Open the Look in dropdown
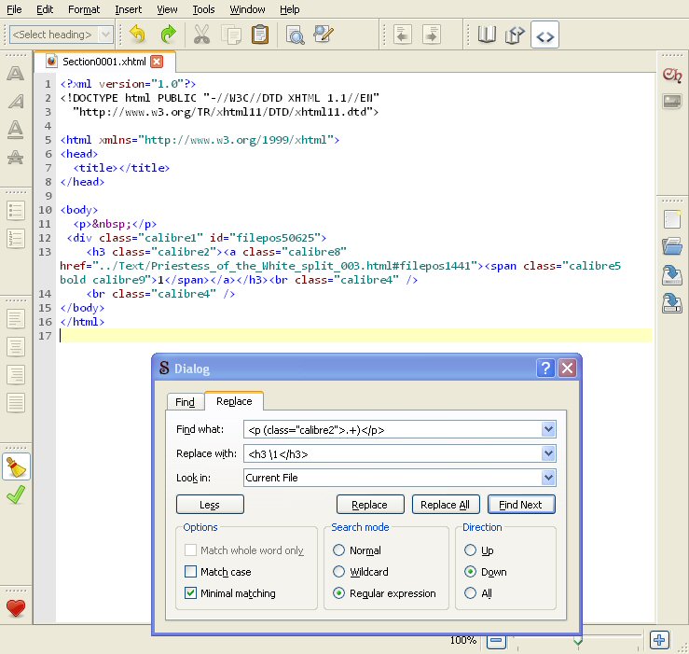689x654 pixels. 547,478
